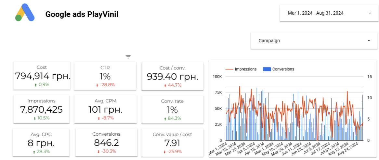
Task: Click the Cost change indicator 0.9%
Action: click(42, 84)
